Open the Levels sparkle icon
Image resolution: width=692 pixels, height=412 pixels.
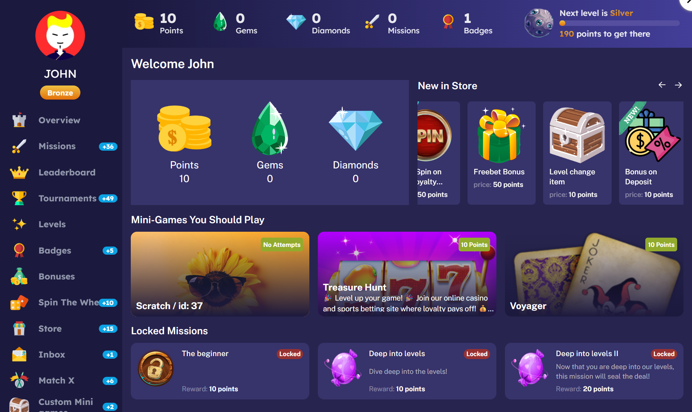[x=19, y=224]
